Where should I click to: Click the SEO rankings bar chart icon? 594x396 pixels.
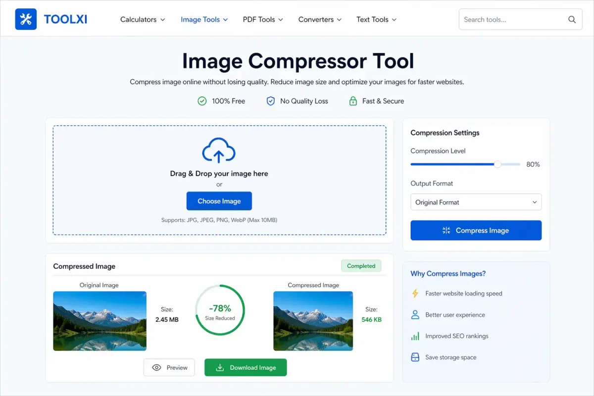(x=415, y=336)
